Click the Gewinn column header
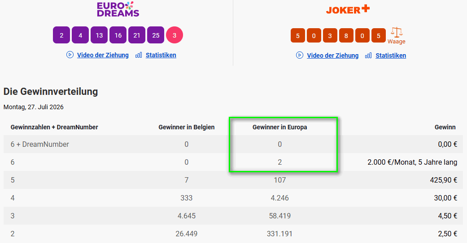The image size is (467, 243). (x=445, y=127)
